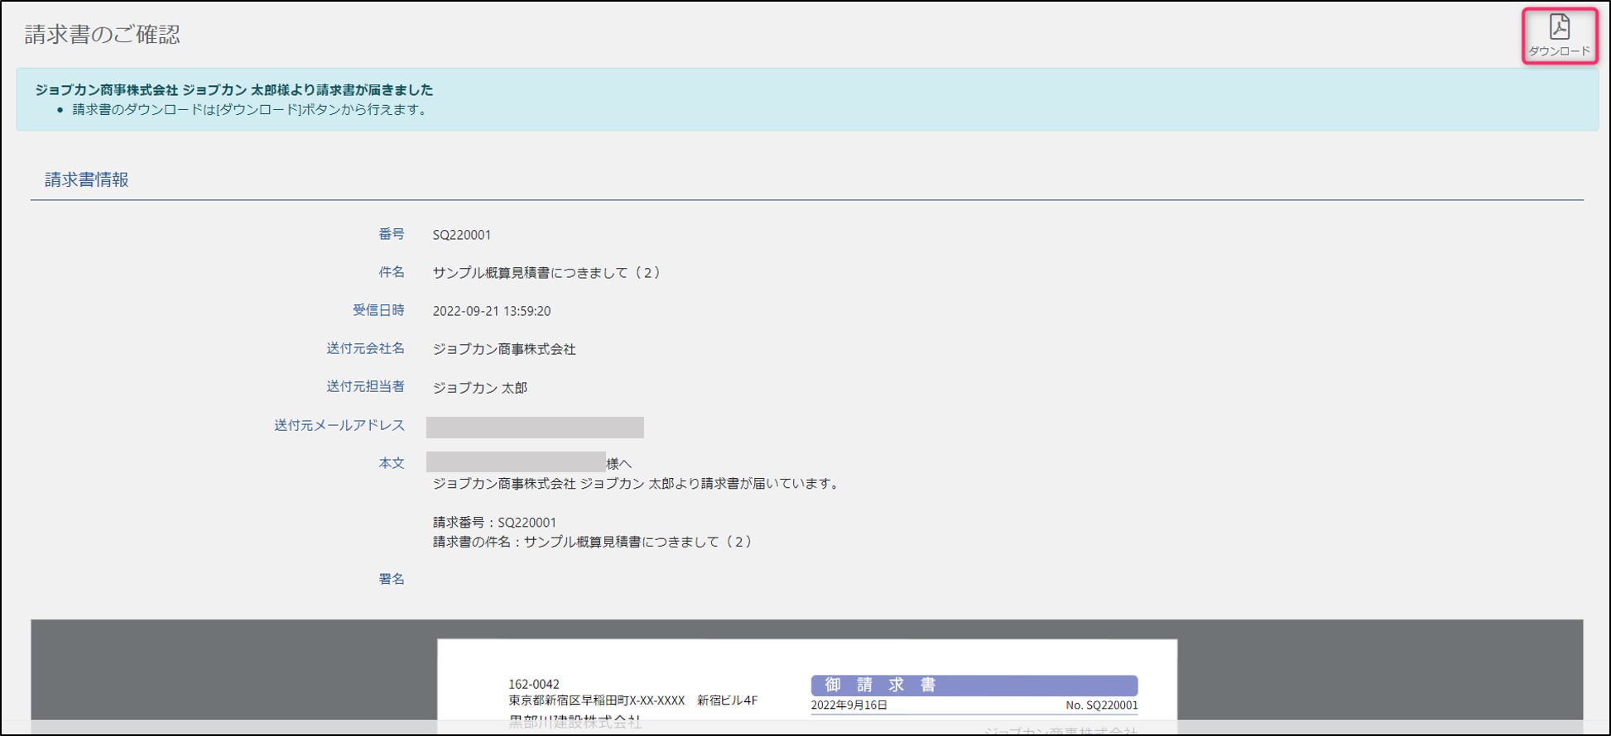
Task: Click the 番号 field label
Action: pyautogui.click(x=392, y=234)
